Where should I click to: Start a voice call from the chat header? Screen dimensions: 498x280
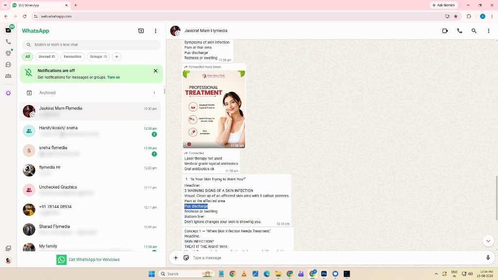(460, 31)
